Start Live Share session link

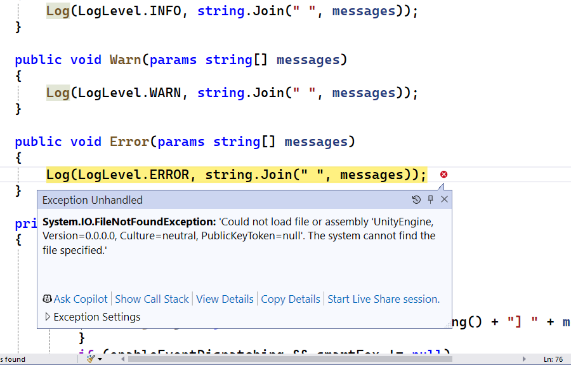coord(383,299)
